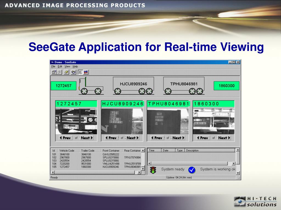
Task: Open the Help menu
Action: tap(75, 66)
